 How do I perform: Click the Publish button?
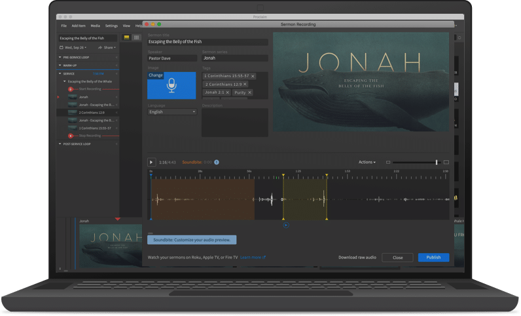tap(433, 258)
